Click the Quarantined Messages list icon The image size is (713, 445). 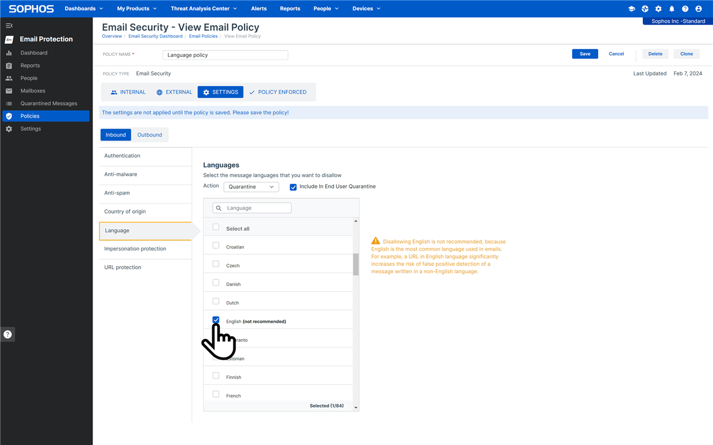pyautogui.click(x=9, y=104)
